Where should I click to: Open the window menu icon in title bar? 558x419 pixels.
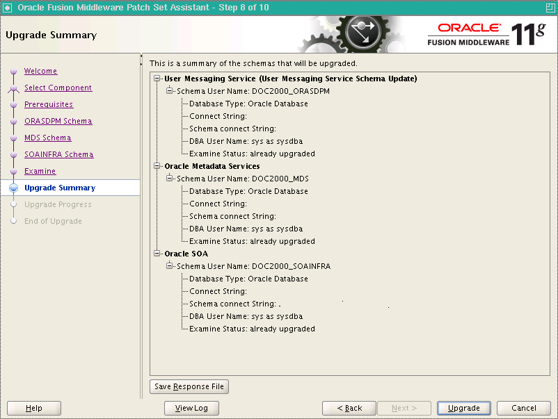click(7, 8)
